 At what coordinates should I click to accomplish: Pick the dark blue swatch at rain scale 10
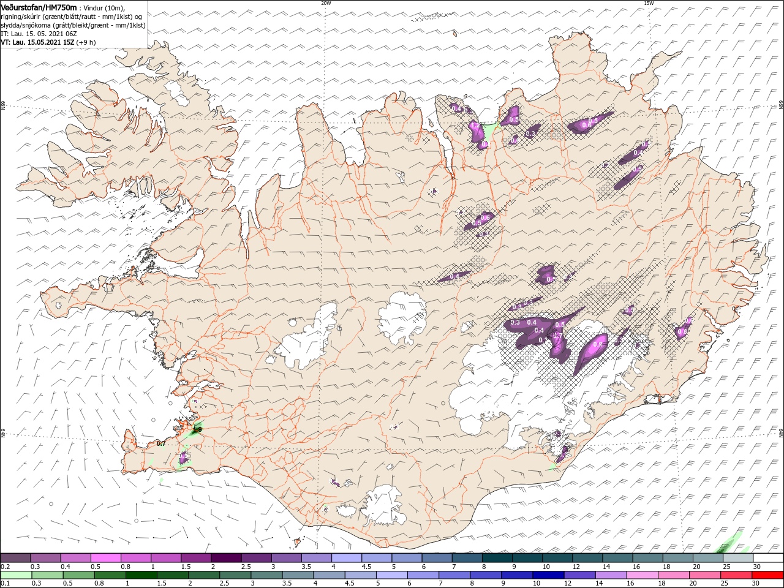tap(548, 575)
